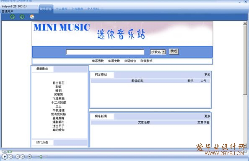Start playback with the play button
The image size is (249, 161).
pos(5,156)
